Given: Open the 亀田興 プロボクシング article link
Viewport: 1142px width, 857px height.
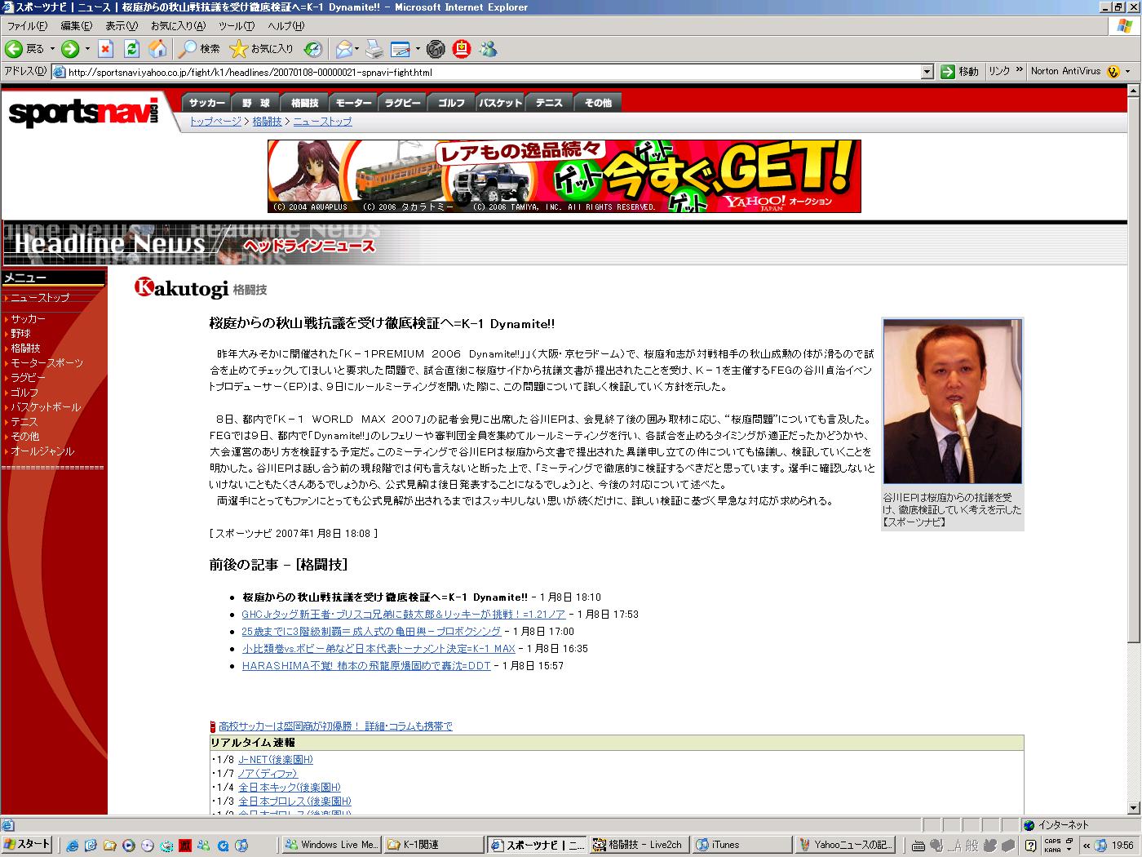Looking at the screenshot, I should [x=371, y=632].
